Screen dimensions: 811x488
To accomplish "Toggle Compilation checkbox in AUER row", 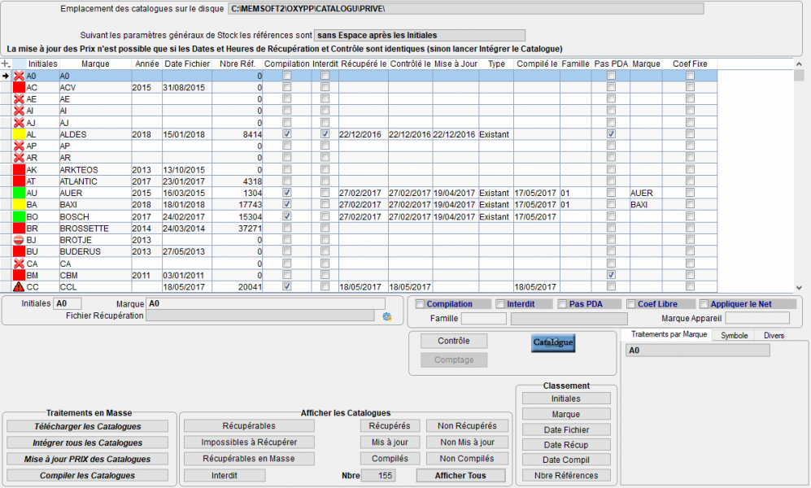I will [x=287, y=192].
